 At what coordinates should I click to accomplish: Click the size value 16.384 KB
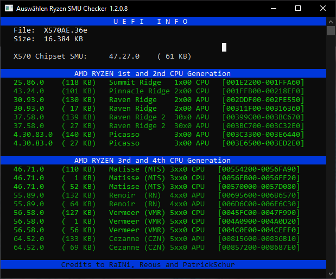click(x=64, y=39)
